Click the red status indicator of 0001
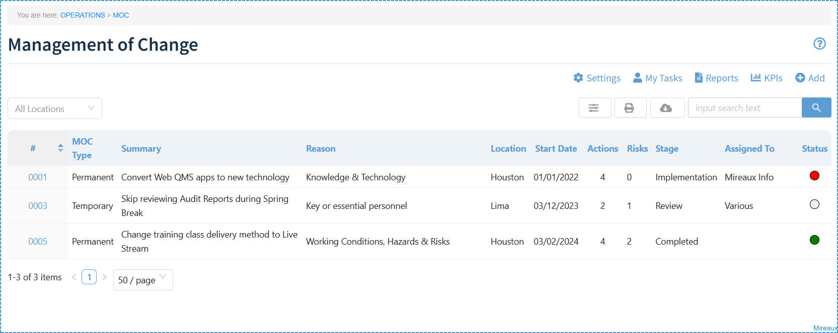The height and width of the screenshot is (333, 838). 814,176
